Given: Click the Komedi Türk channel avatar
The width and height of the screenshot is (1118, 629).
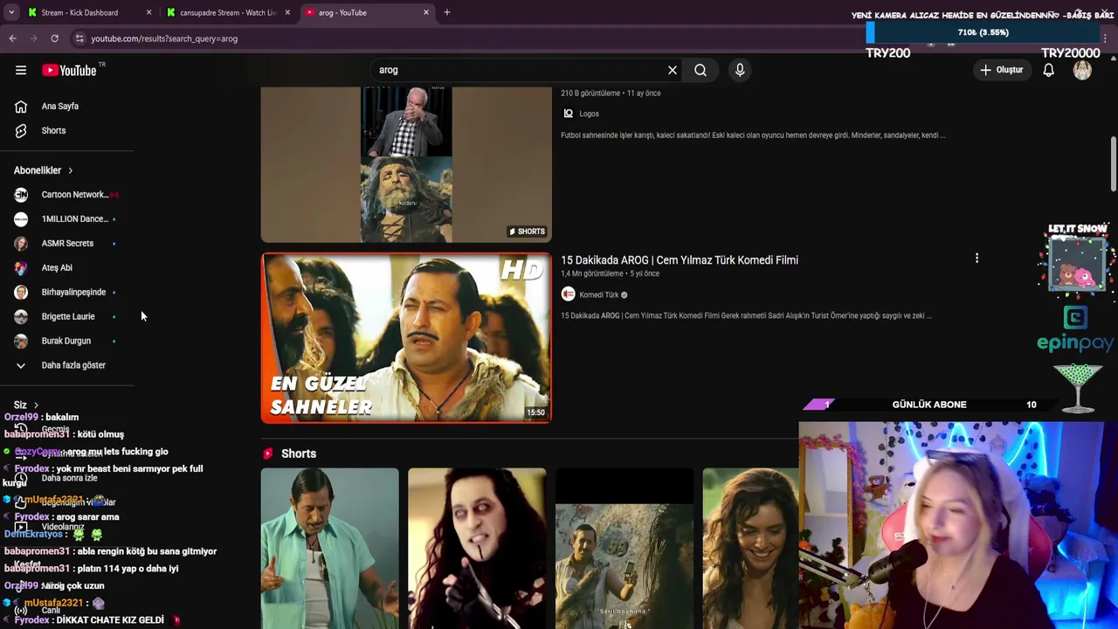Looking at the screenshot, I should click(x=568, y=294).
